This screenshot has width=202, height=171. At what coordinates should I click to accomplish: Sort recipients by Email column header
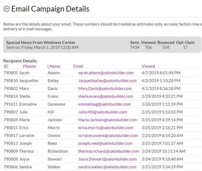(x=78, y=66)
